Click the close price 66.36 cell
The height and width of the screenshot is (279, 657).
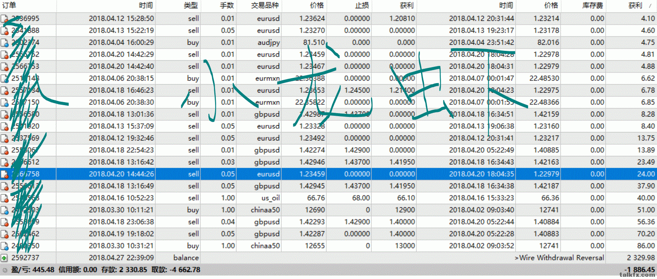(550, 198)
